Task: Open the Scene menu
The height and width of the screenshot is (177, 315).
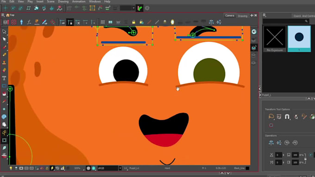Action: [x=50, y=1]
